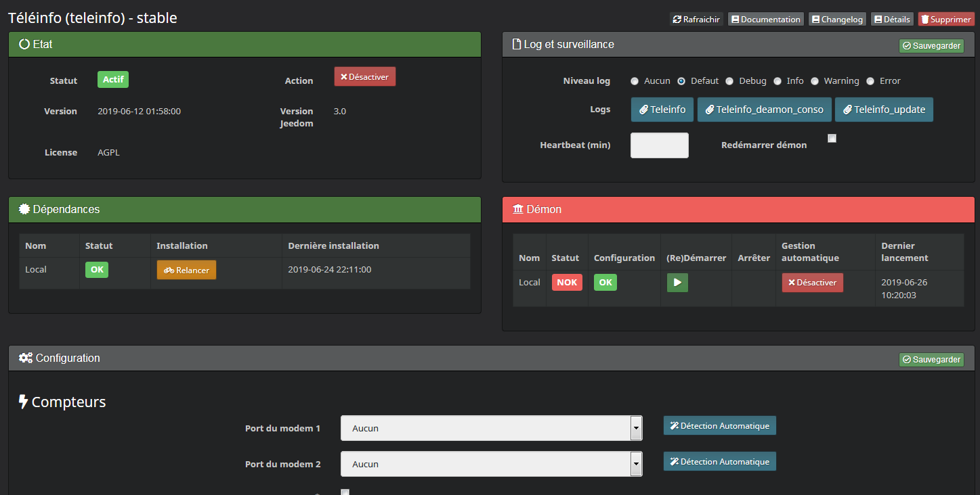Click the AGPL license text
980x495 pixels.
pos(108,152)
